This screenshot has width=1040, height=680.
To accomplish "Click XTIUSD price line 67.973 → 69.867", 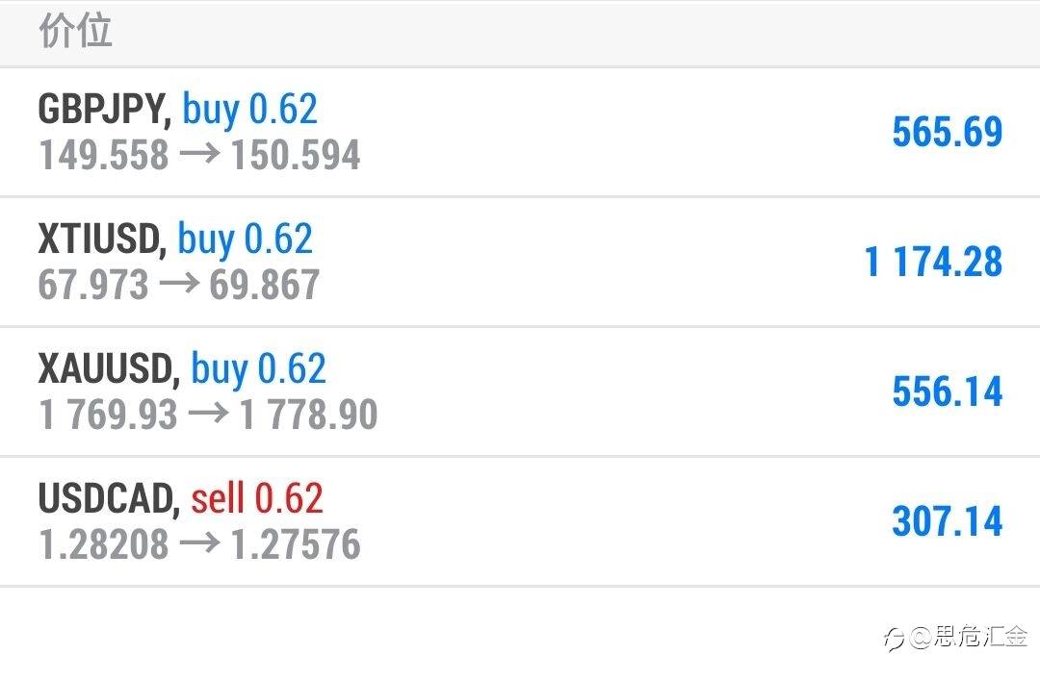I will point(179,285).
